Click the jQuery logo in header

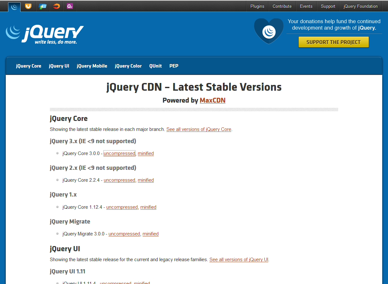[x=45, y=34]
